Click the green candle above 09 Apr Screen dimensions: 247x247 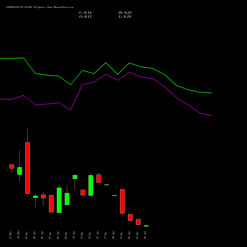(67, 199)
